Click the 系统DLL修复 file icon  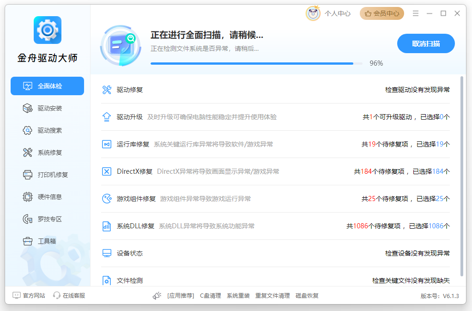pyautogui.click(x=107, y=226)
